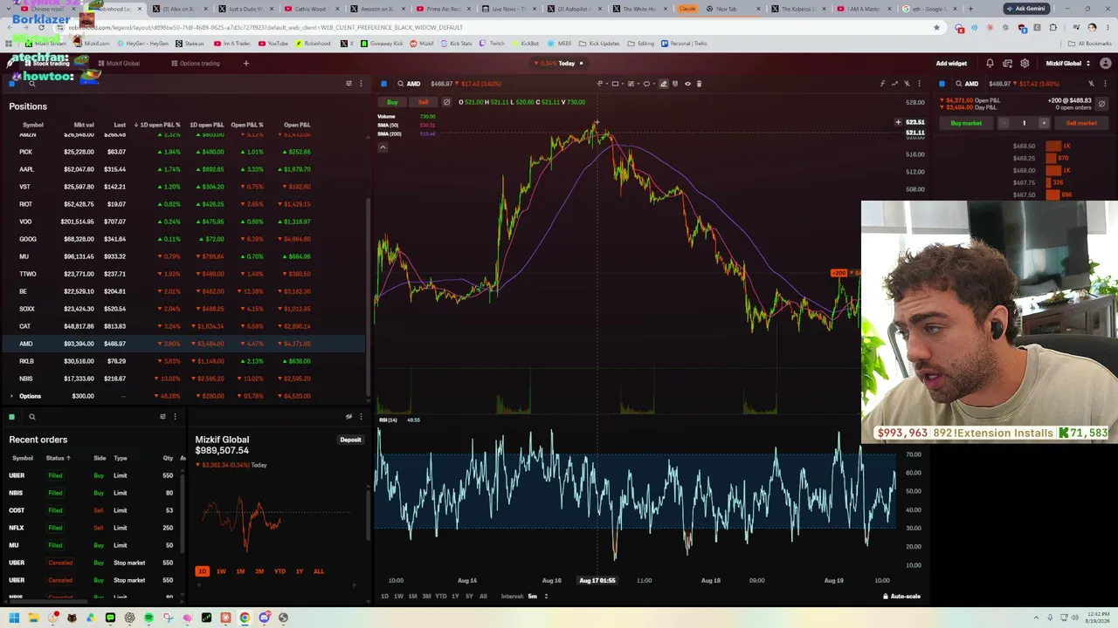
Task: Decrease order quantity with minus stepper
Action: [x=1004, y=123]
